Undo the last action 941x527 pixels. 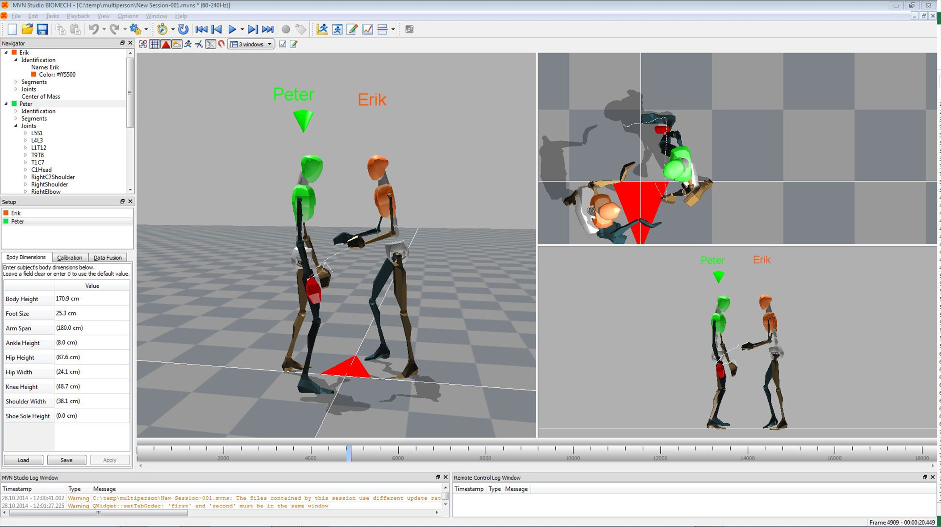pos(93,29)
